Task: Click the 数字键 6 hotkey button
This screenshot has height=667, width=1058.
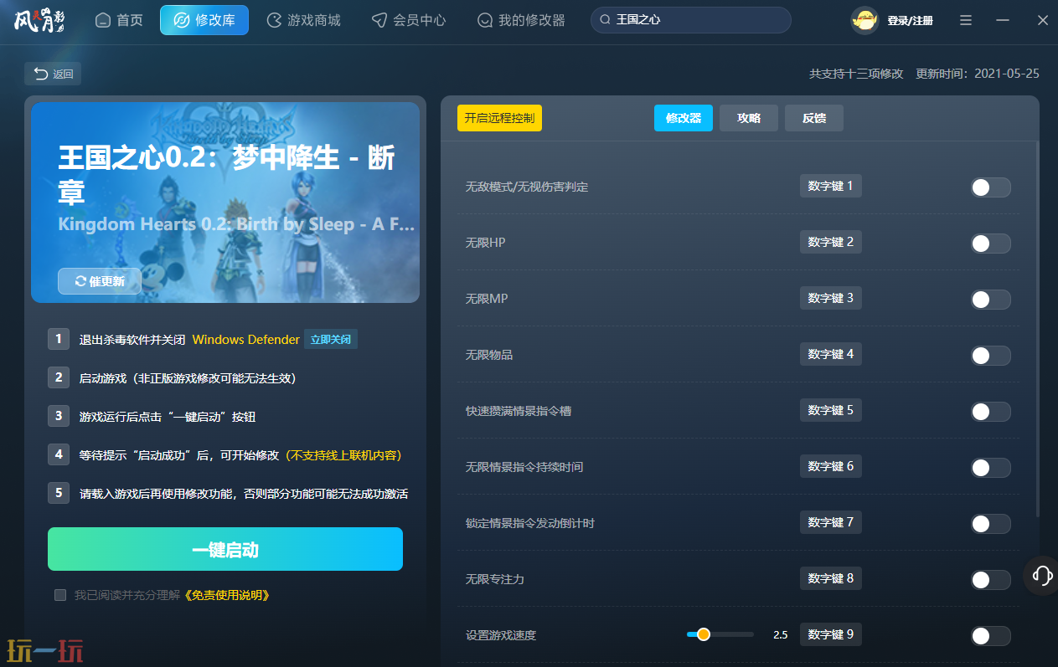Action: coord(831,466)
